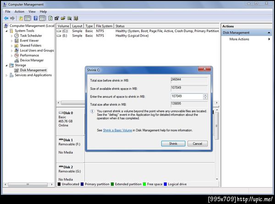Open the View menu

[x=32, y=11]
